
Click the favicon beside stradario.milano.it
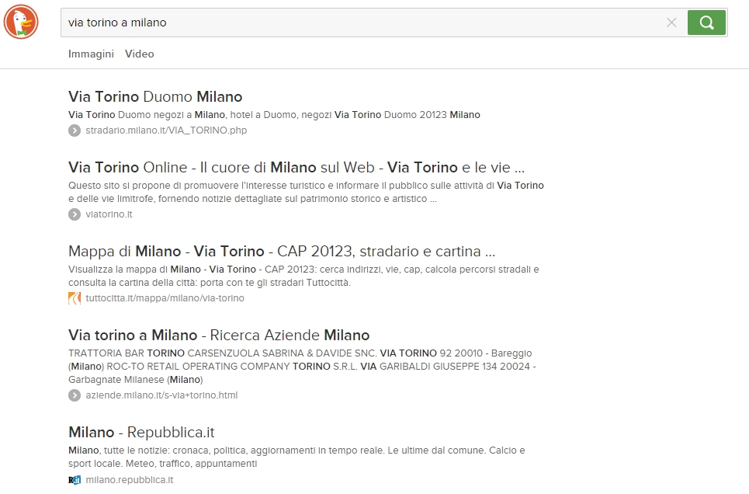75,130
